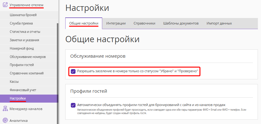Click the hotel management section icon
This screenshot has width=261, height=124.
[5, 4]
